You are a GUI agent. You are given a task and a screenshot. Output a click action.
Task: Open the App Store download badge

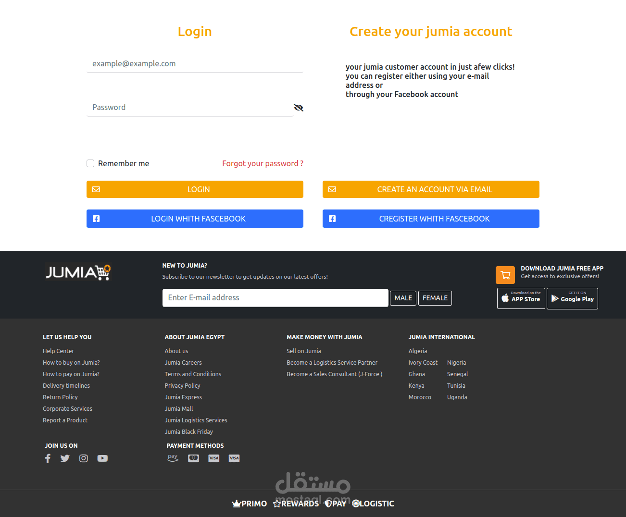click(x=521, y=298)
